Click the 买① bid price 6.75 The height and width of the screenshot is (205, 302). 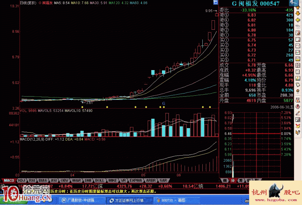point(251,40)
